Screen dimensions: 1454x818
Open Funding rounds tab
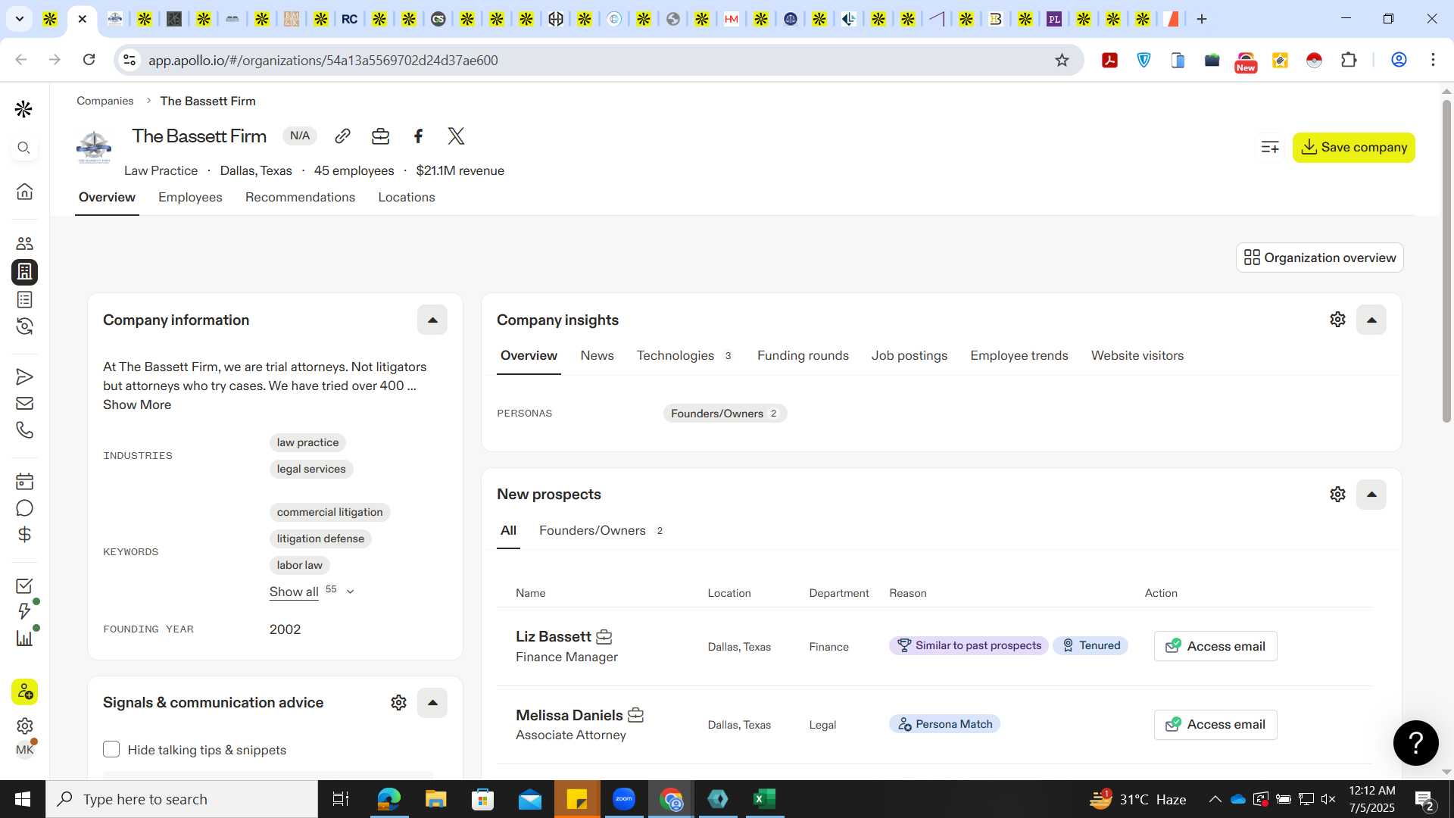click(803, 355)
